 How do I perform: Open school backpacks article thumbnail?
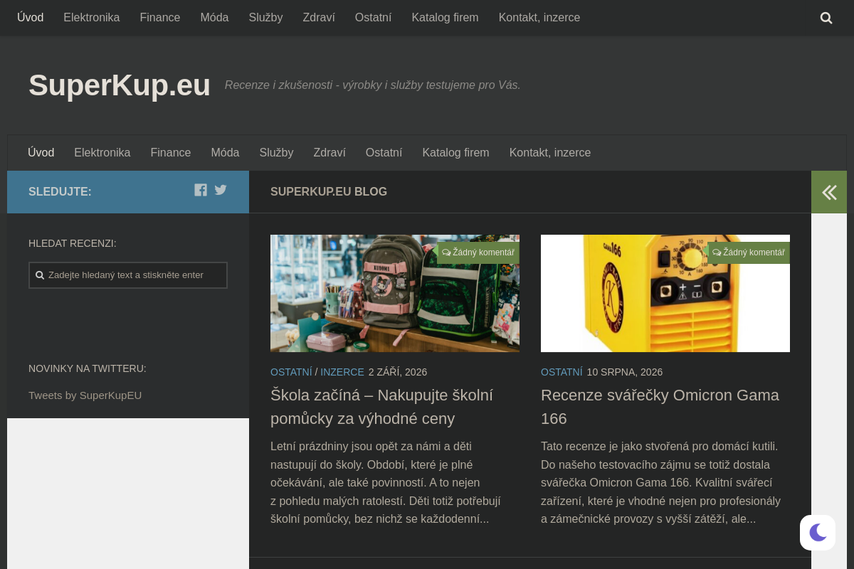coord(395,293)
